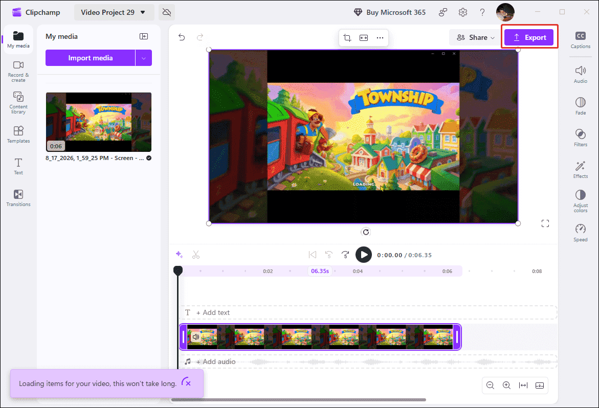Click the rotate handle below preview
The image size is (599, 408).
pos(366,232)
